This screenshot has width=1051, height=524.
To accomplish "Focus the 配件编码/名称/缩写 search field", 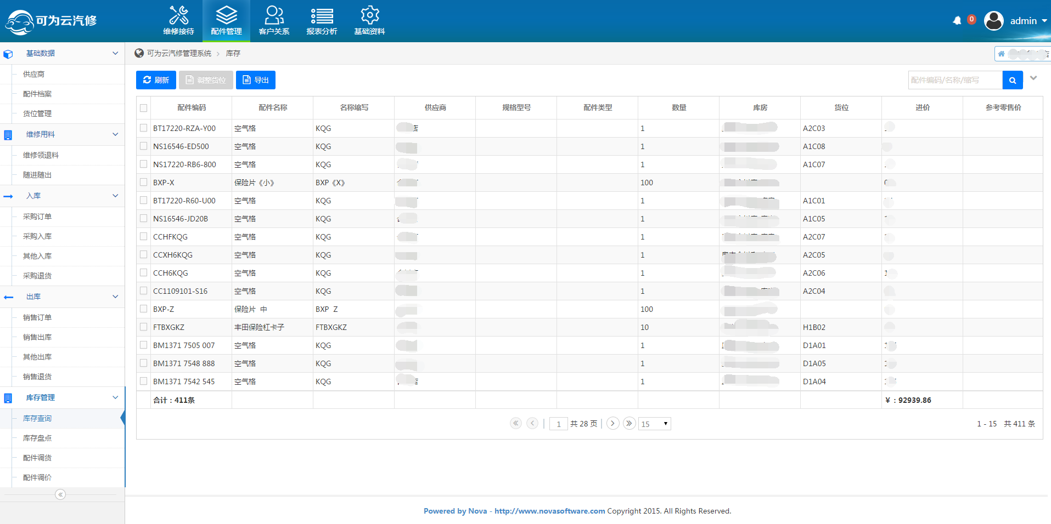I will pos(954,80).
